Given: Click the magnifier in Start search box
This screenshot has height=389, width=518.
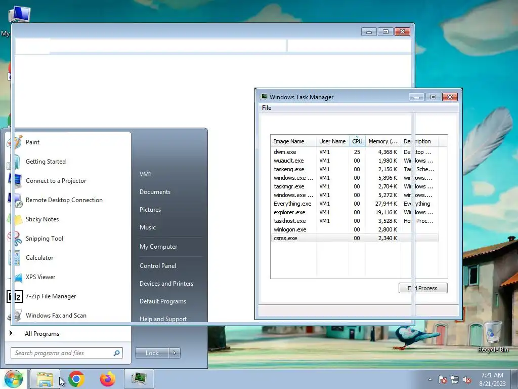Looking at the screenshot, I should [x=116, y=353].
